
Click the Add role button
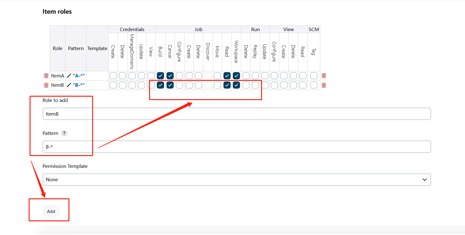[51, 211]
